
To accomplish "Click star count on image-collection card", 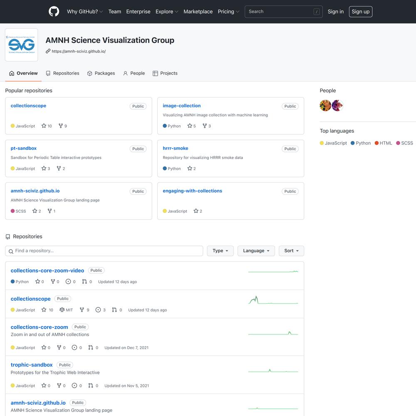I will (194, 126).
